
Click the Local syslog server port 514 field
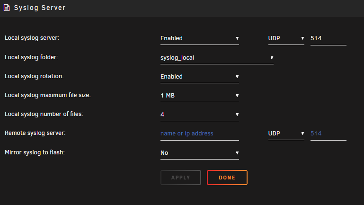328,38
